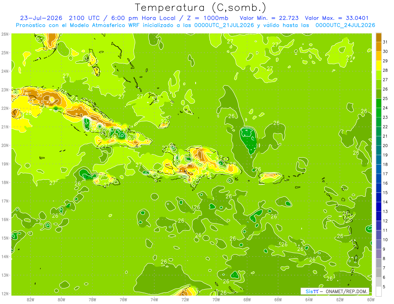Click the forecast date '23-Jul-2026'
This screenshot has width=394, height=304.
pos(42,18)
